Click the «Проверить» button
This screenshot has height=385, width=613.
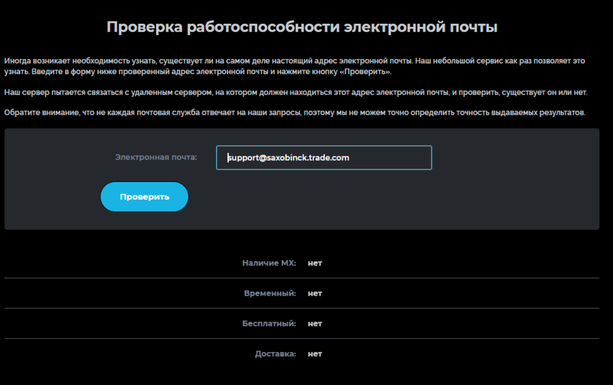145,197
